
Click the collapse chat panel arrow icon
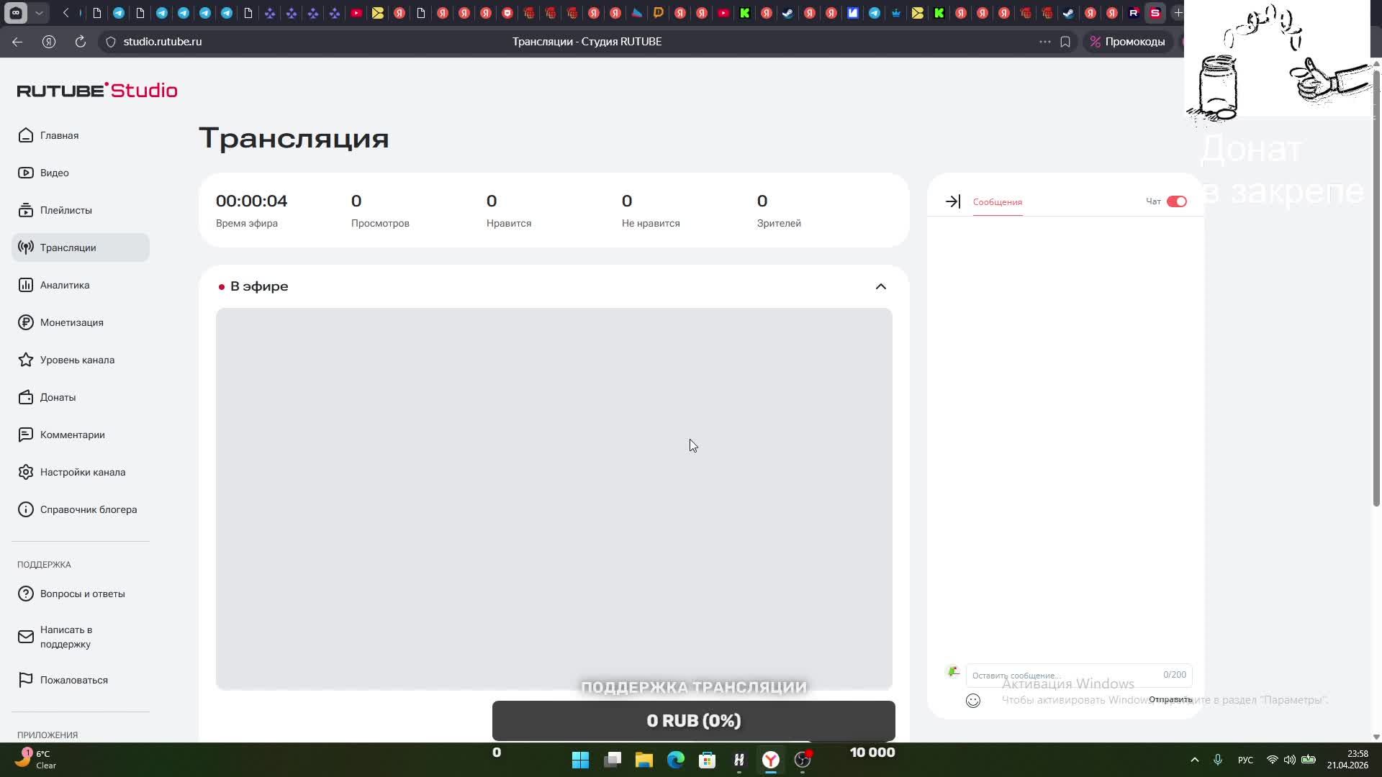952,201
